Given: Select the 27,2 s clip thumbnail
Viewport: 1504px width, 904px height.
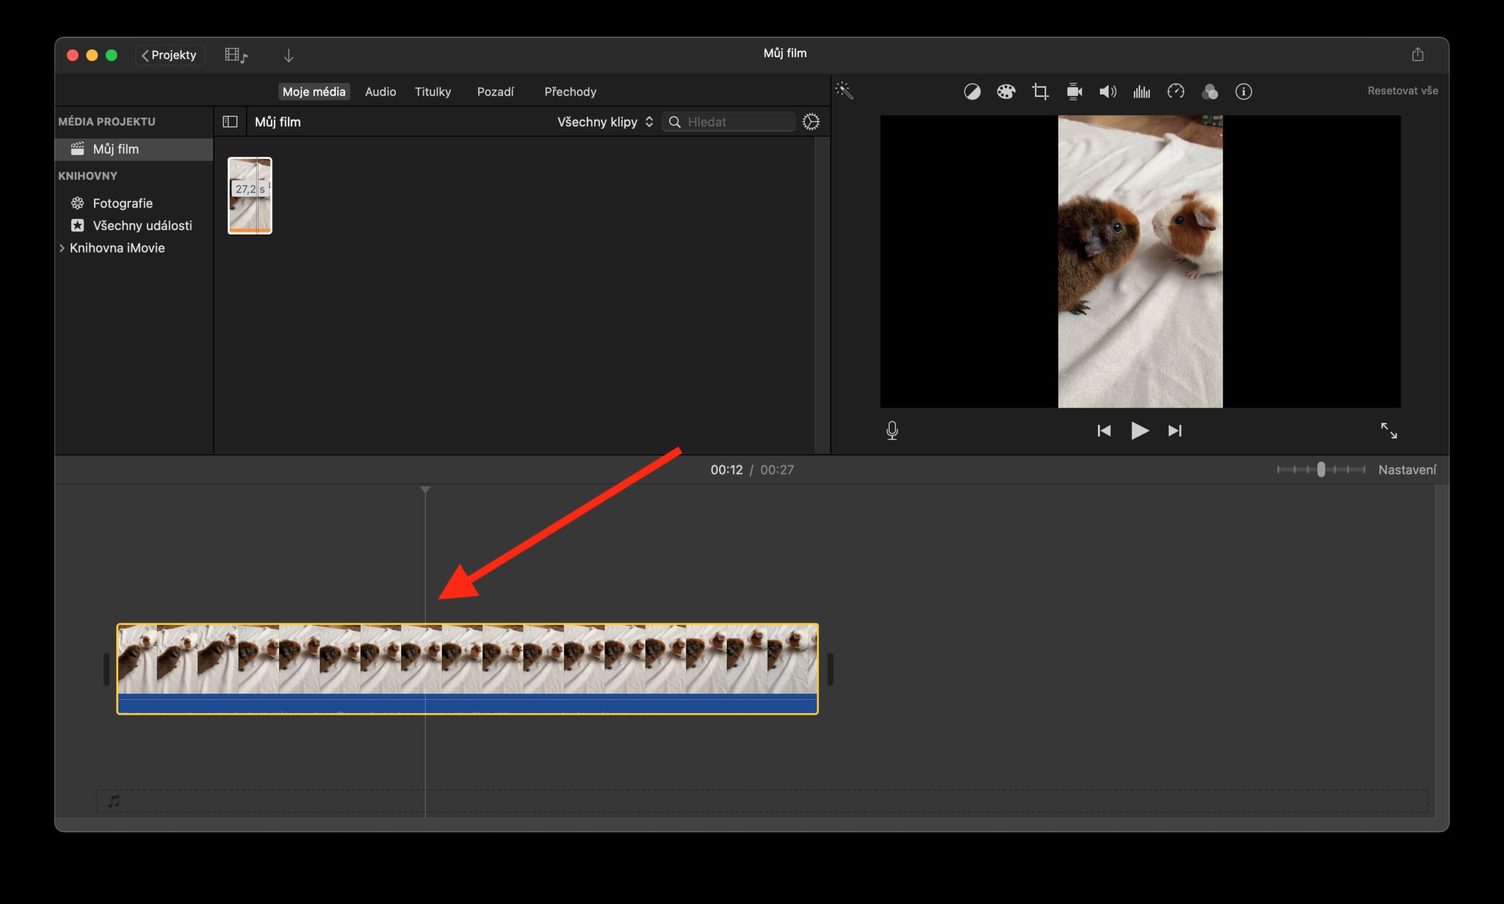Looking at the screenshot, I should pyautogui.click(x=250, y=196).
